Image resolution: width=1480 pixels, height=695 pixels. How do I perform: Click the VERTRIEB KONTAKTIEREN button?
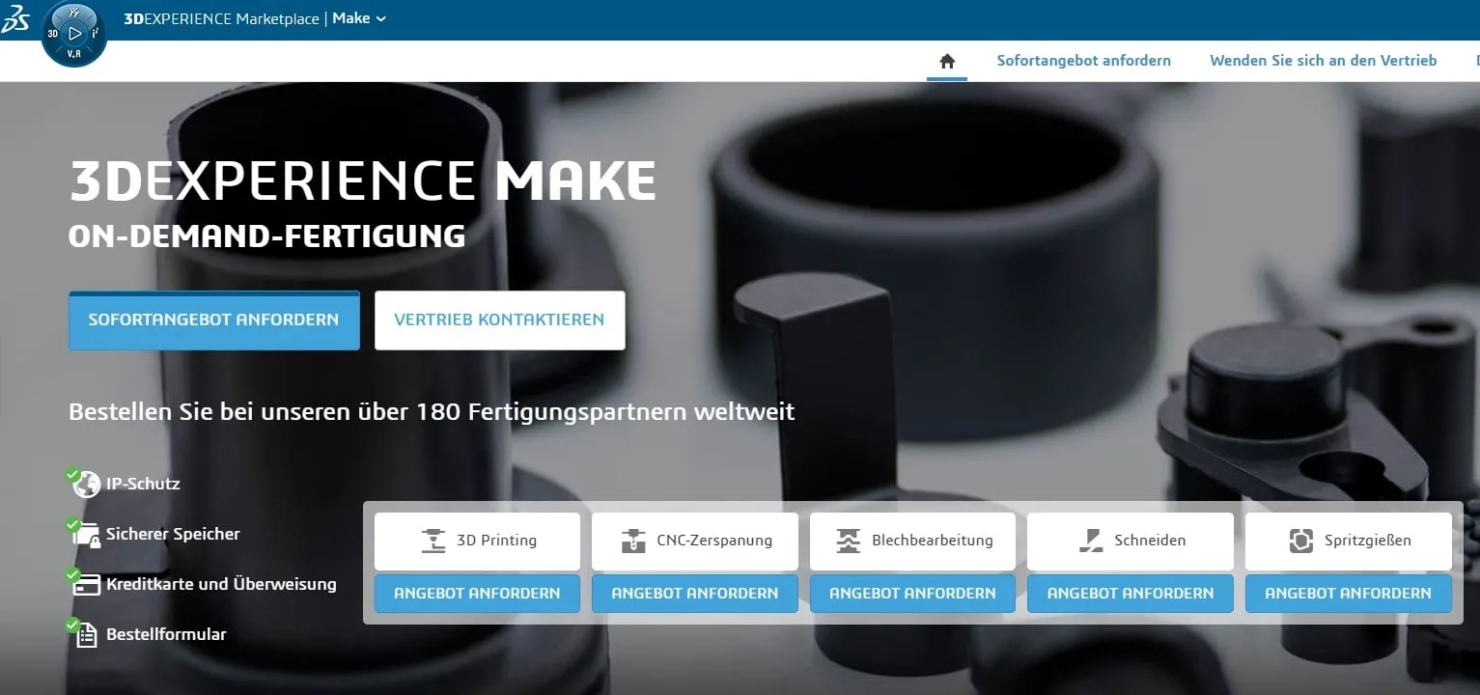pyautogui.click(x=499, y=320)
